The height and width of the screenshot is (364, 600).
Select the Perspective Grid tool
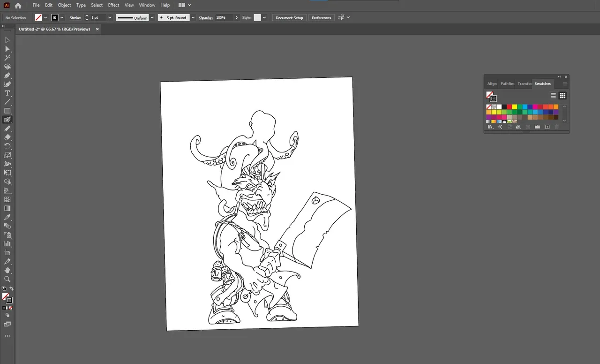pyautogui.click(x=7, y=190)
